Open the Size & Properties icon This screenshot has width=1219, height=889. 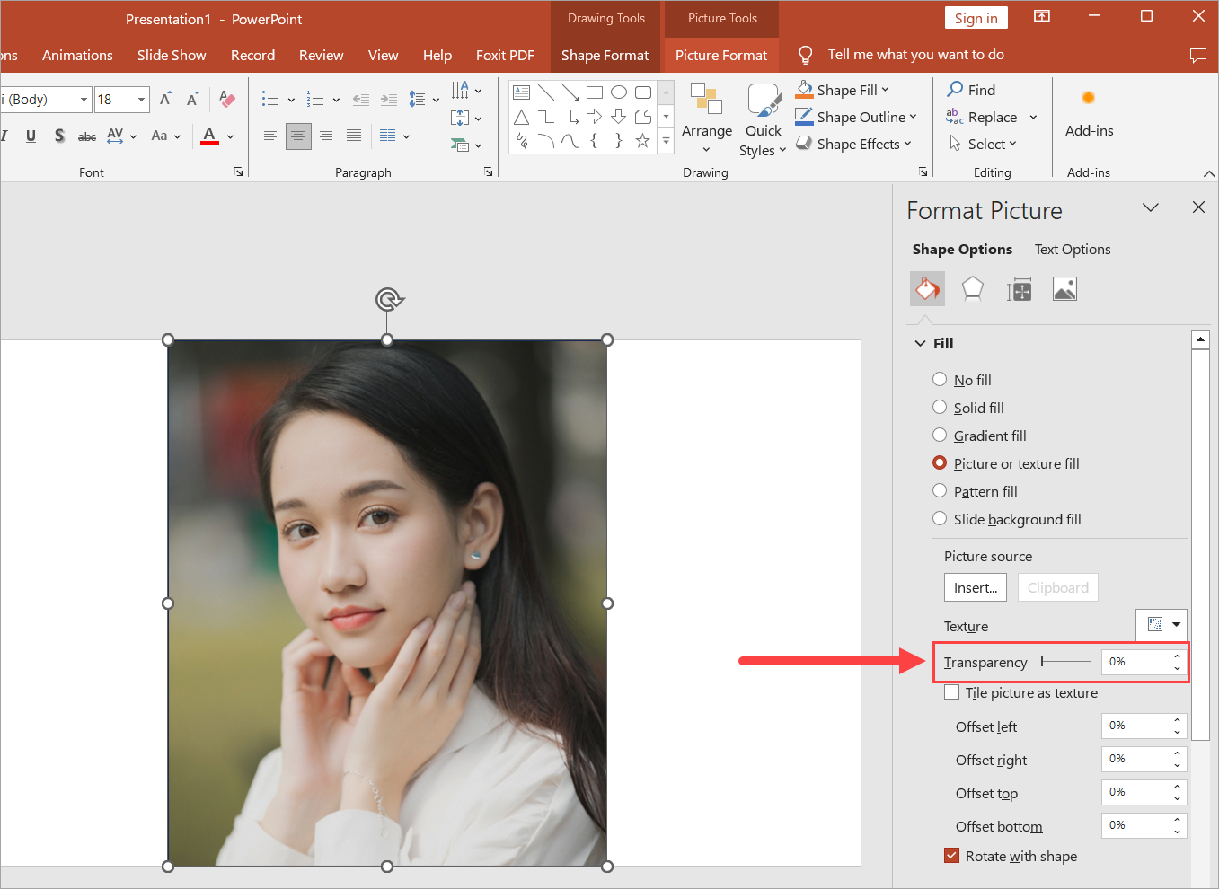pyautogui.click(x=1019, y=288)
